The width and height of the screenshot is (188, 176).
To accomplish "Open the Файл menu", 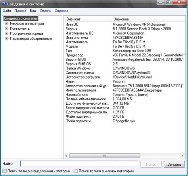I will 7,11.
